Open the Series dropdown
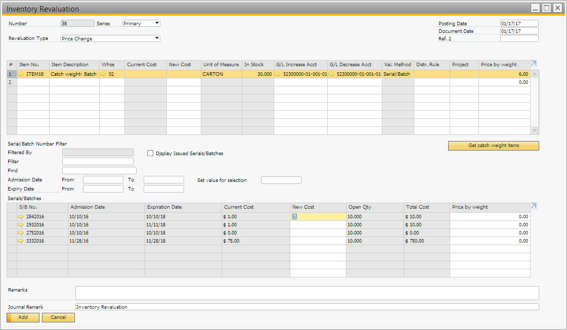 pyautogui.click(x=157, y=23)
